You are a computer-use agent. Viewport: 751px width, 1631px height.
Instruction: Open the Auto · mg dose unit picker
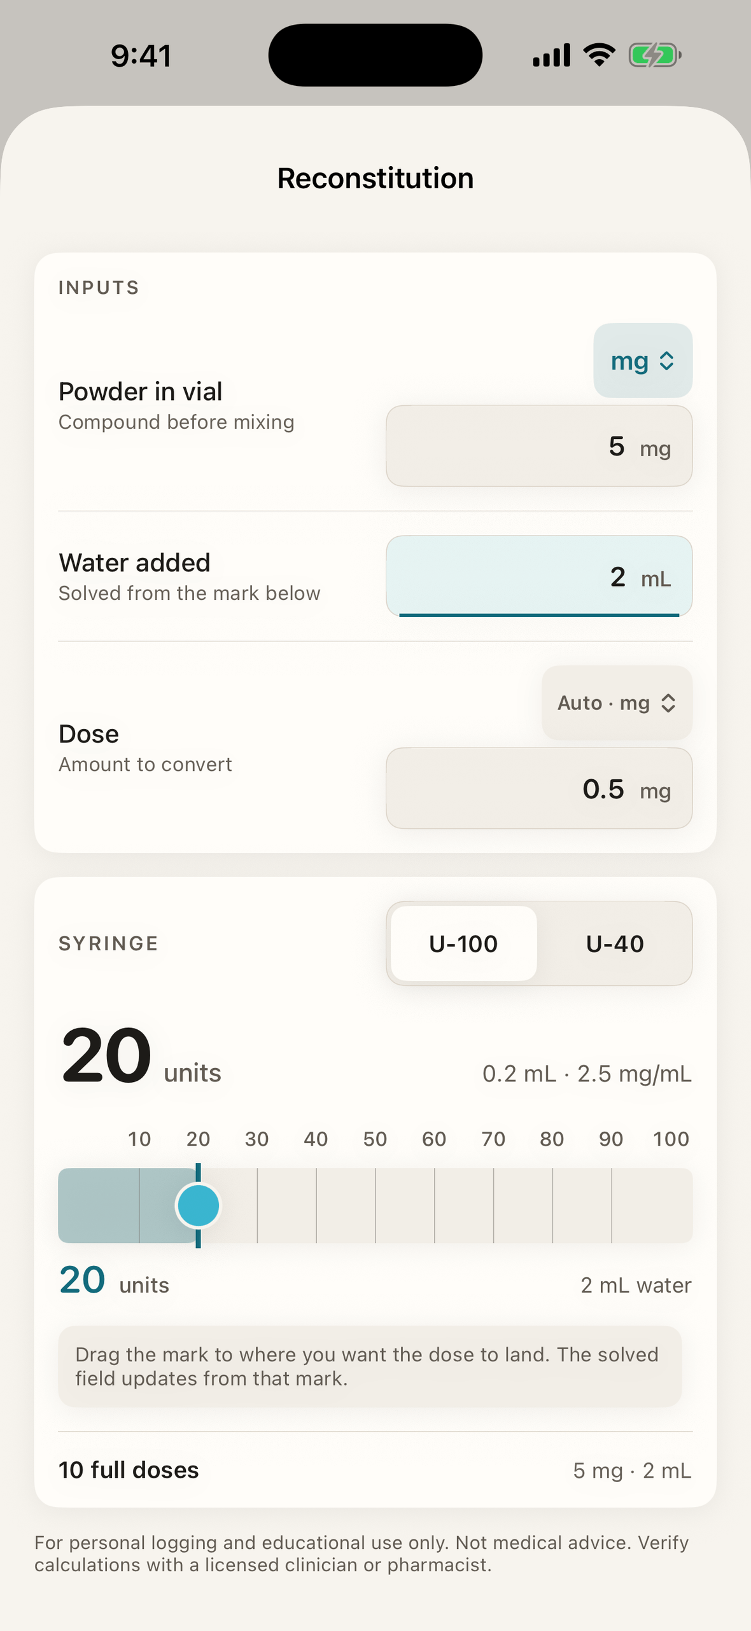(x=617, y=702)
